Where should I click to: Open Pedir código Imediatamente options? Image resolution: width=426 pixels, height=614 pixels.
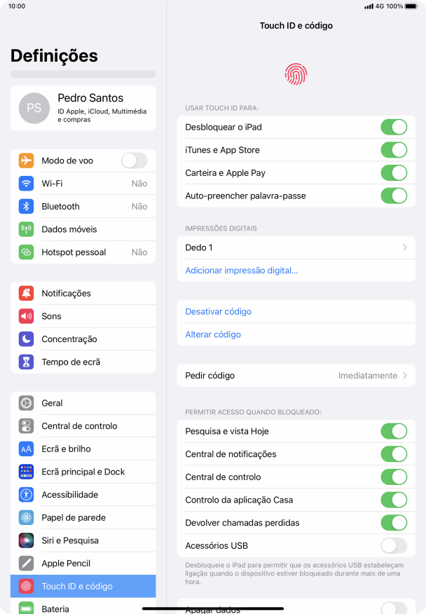click(x=296, y=376)
